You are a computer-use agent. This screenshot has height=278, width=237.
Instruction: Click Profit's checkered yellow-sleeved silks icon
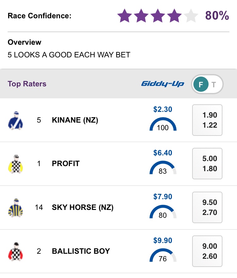point(15,164)
